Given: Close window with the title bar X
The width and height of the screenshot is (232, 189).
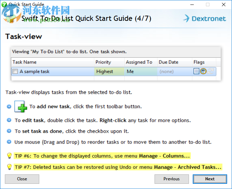Looking at the screenshot, I should (224, 5).
